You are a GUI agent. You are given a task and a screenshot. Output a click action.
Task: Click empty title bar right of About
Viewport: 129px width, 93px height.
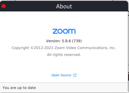(100, 6)
